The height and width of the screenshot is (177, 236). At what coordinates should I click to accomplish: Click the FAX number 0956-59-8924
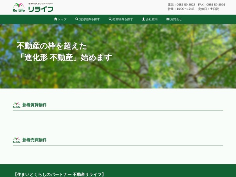coord(216,5)
